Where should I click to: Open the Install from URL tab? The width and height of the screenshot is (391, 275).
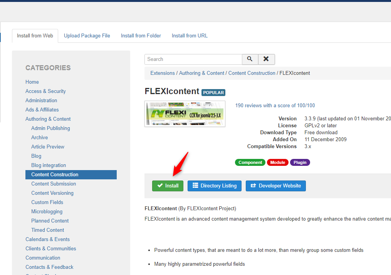190,36
